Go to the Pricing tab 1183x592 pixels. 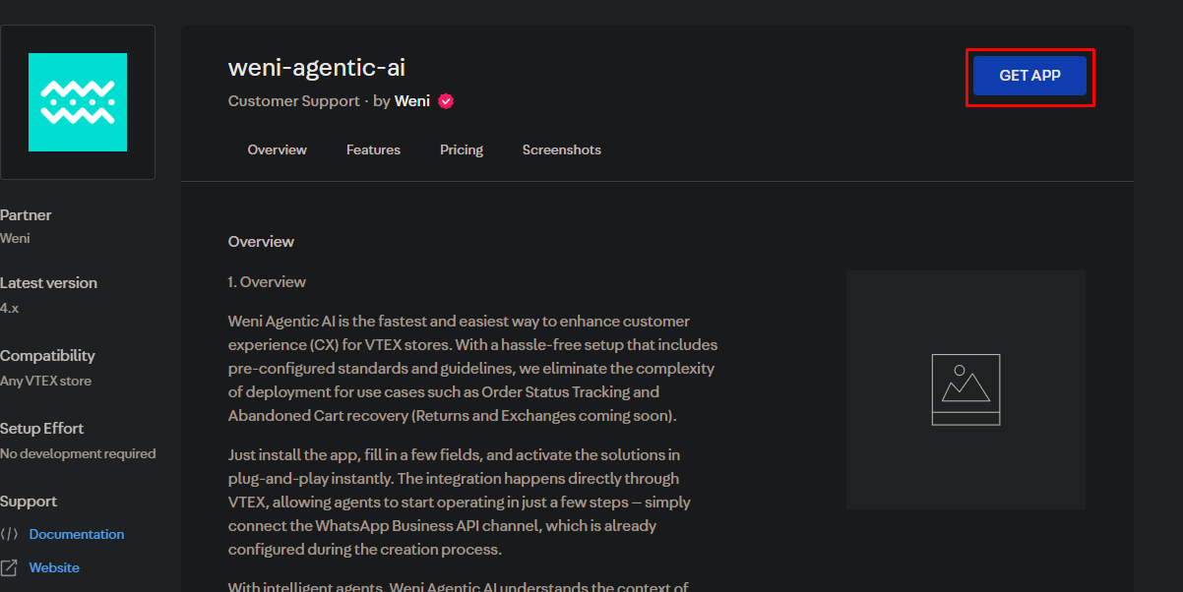tap(461, 150)
